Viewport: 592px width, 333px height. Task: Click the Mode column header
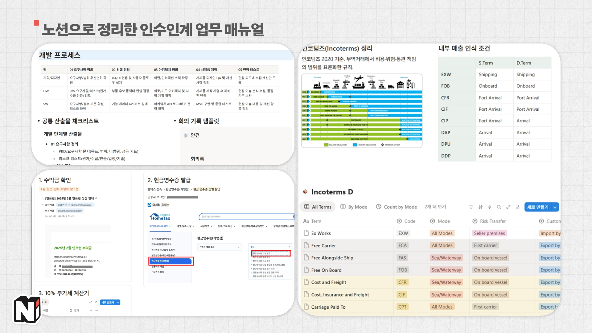tap(440, 221)
